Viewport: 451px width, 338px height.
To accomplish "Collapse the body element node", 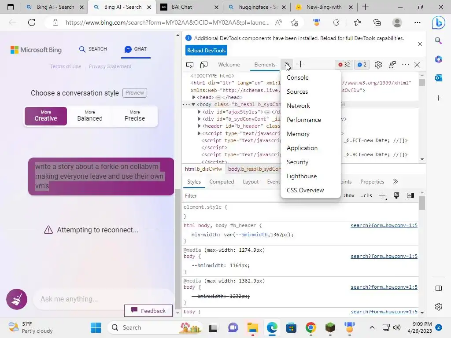I will click(194, 105).
